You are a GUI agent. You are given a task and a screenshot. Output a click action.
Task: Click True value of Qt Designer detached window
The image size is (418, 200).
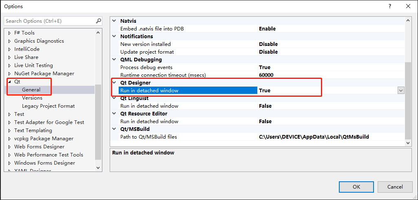click(264, 91)
